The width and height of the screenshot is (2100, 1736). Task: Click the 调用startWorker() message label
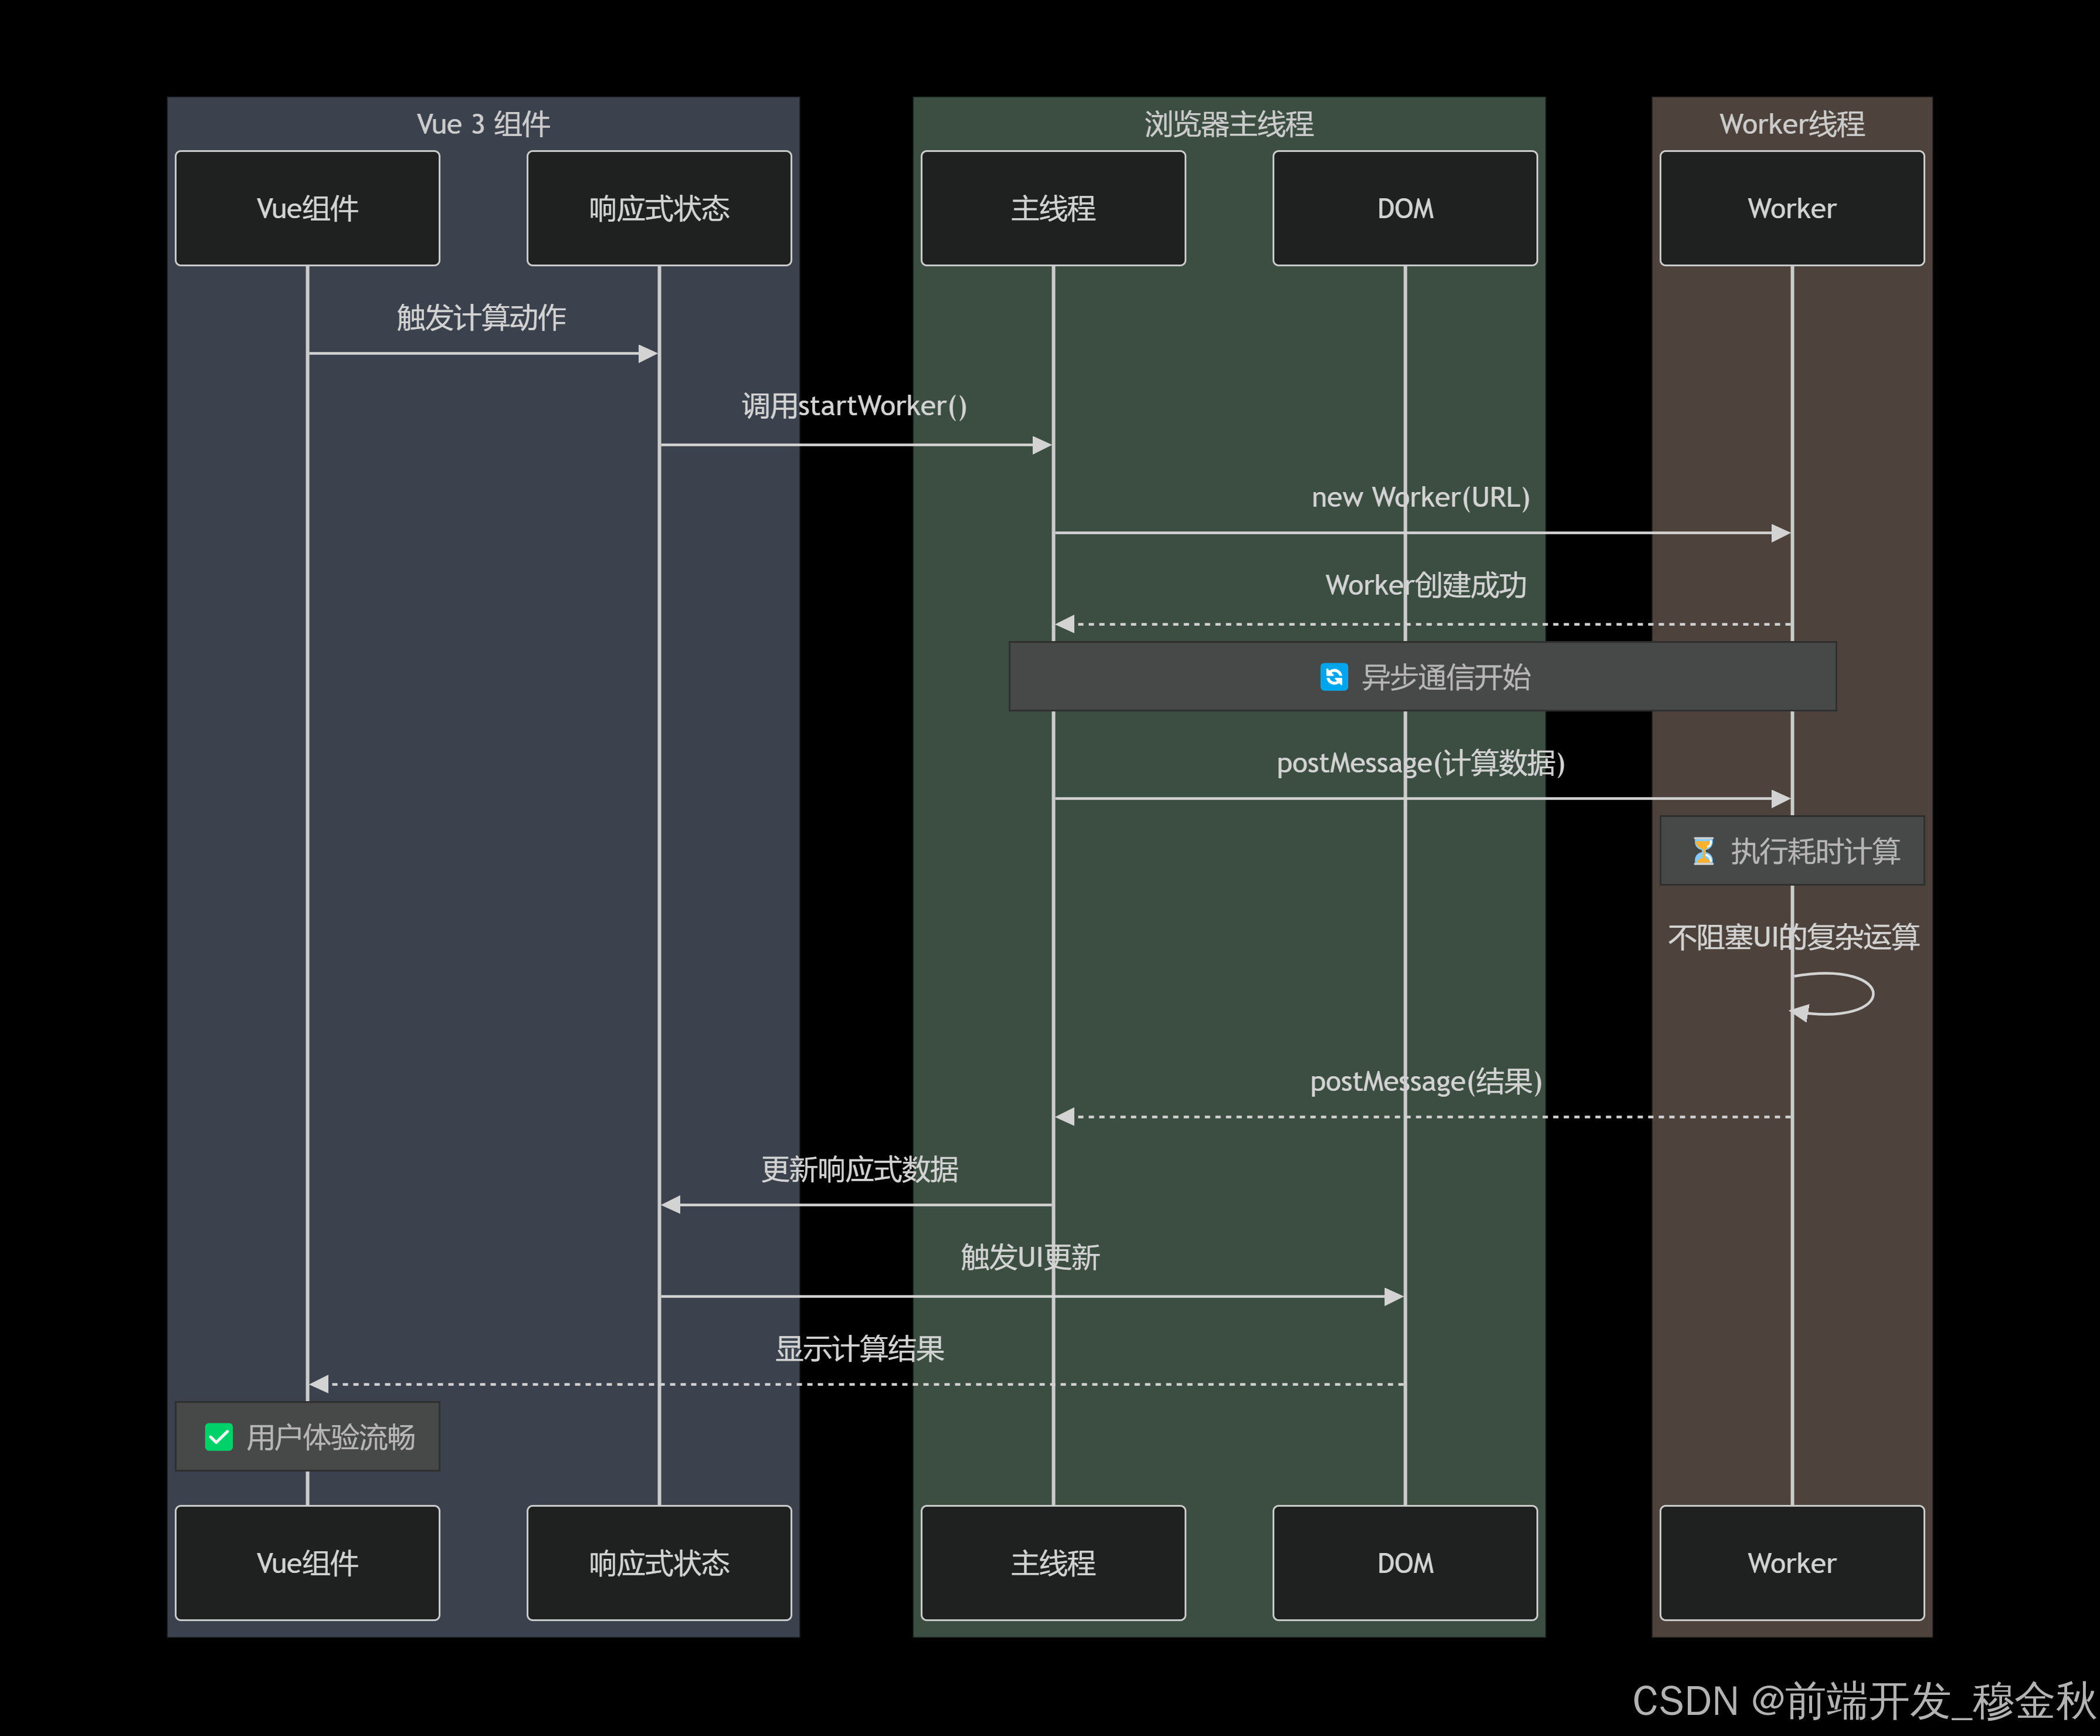pos(854,406)
